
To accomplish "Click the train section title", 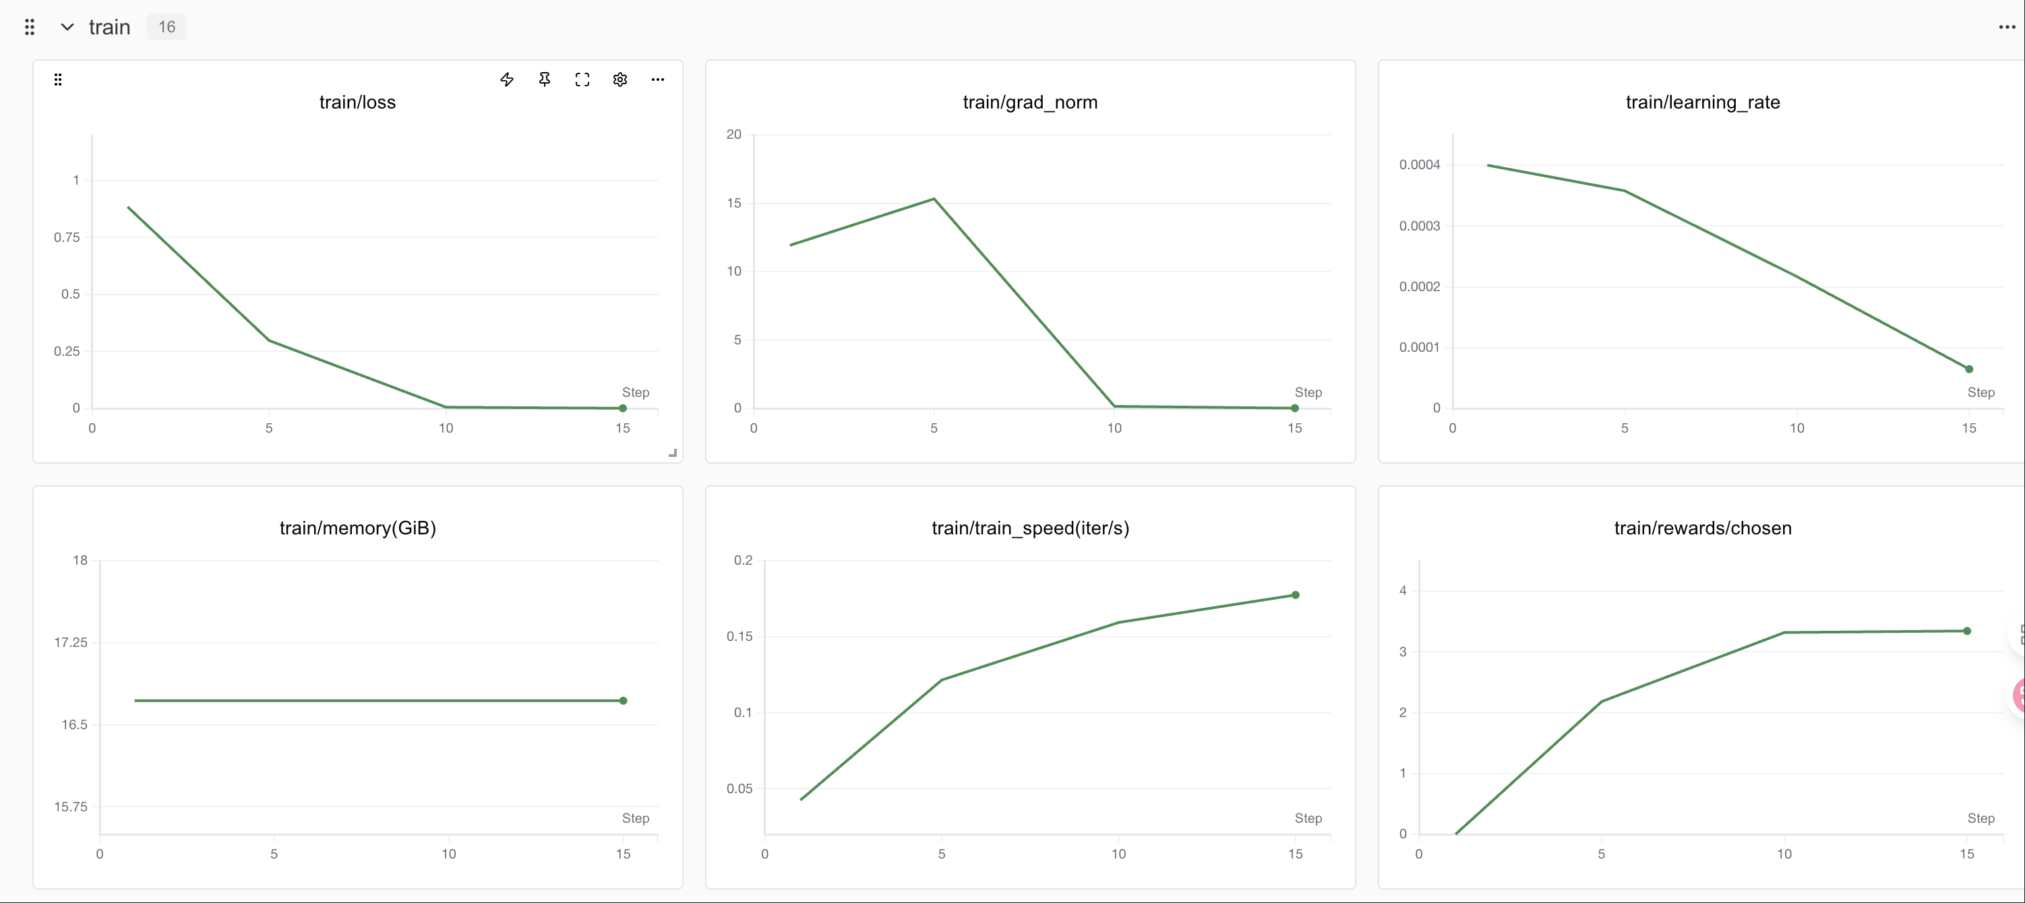I will [x=109, y=28].
